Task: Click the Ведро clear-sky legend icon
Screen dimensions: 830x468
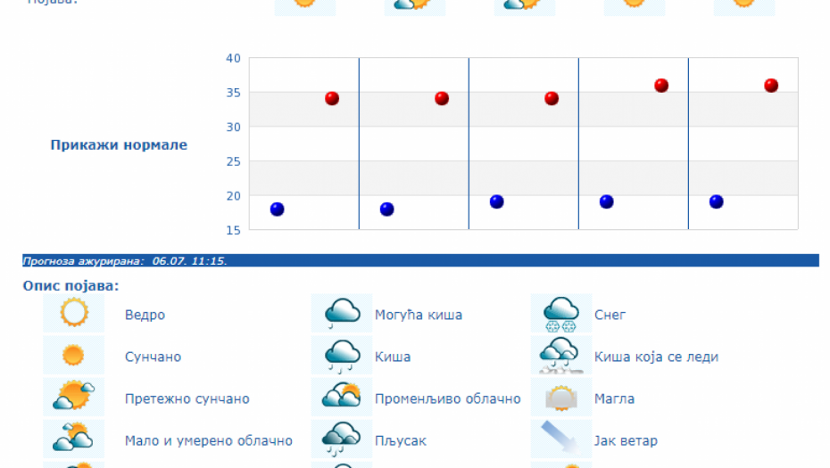Action: (73, 314)
